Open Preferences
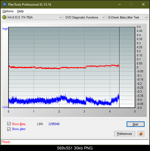Viewport: 150px width, 151px height. click(124, 134)
